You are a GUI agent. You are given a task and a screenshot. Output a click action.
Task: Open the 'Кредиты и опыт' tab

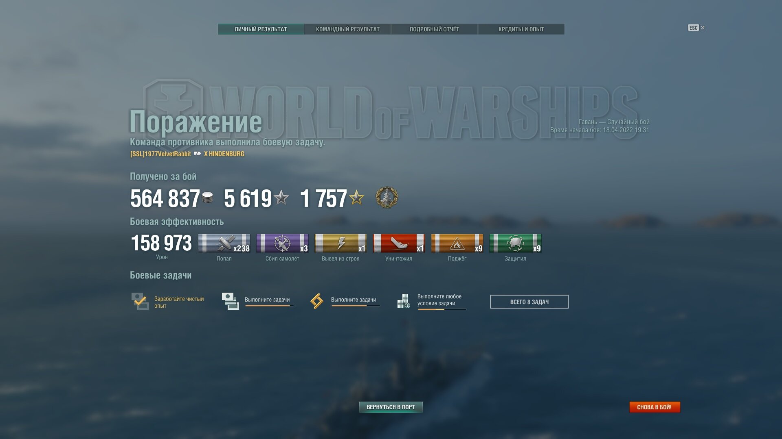tap(521, 29)
